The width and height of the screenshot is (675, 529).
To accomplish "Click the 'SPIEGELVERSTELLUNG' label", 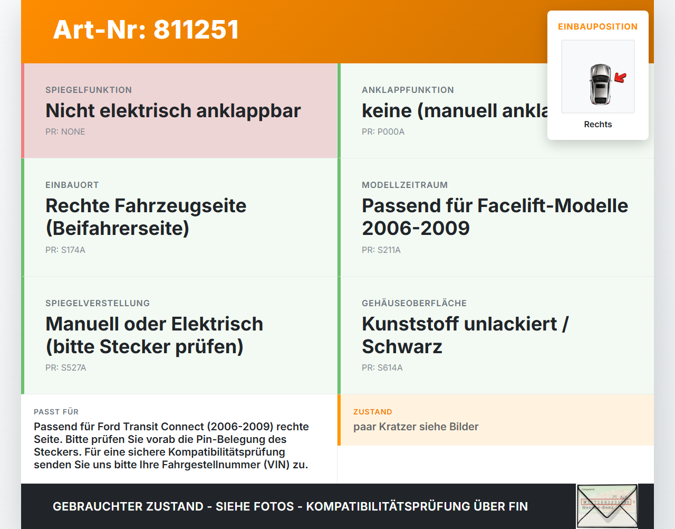I will click(98, 303).
